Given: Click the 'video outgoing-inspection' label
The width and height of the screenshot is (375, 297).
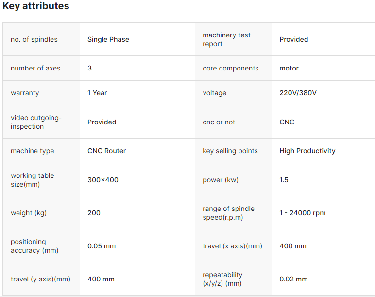Looking at the screenshot, I should coord(36,122).
